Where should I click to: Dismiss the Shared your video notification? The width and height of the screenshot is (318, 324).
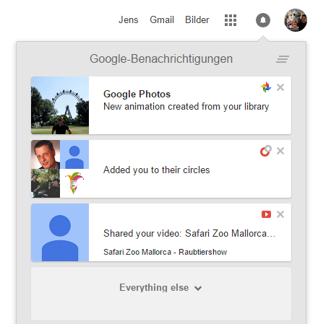coord(280,214)
